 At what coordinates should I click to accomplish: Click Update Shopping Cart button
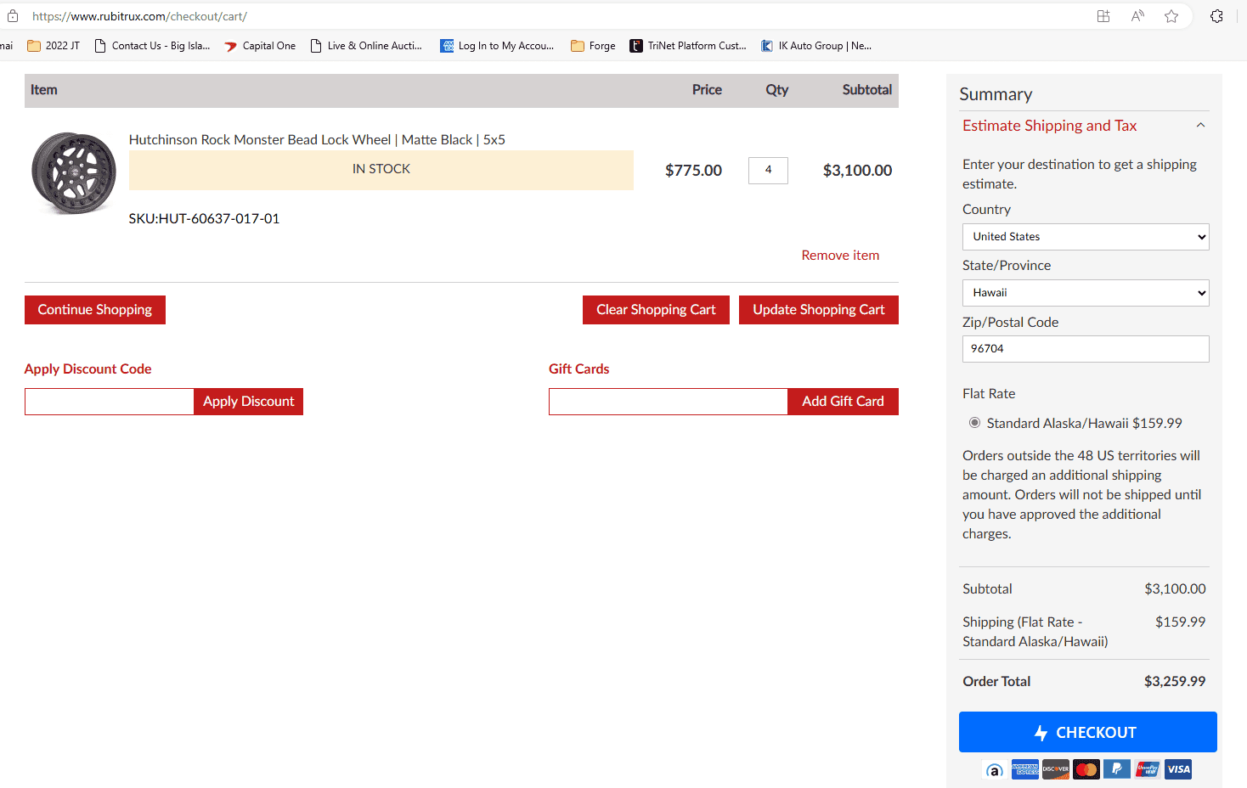819,310
